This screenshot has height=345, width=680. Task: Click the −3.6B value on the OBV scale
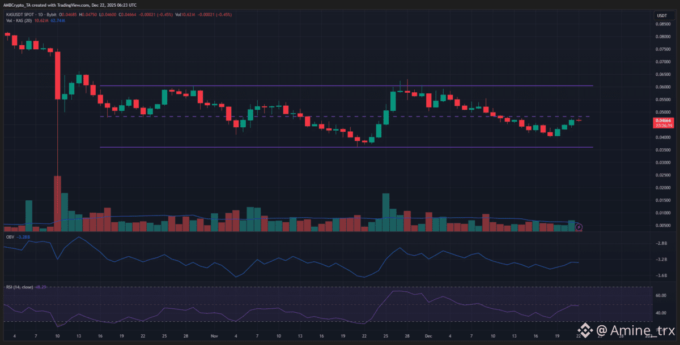tap(661, 275)
